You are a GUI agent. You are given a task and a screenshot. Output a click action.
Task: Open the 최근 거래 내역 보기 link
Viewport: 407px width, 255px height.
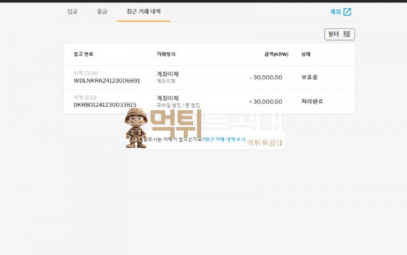coord(225,139)
